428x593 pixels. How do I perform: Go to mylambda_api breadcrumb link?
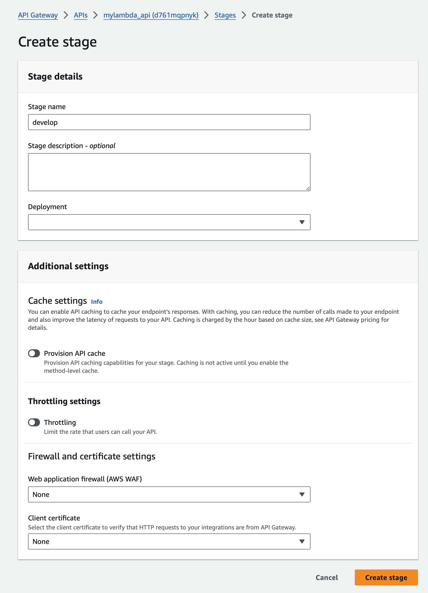click(x=151, y=15)
